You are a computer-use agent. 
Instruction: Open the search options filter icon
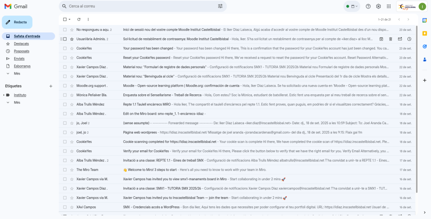pos(220,6)
